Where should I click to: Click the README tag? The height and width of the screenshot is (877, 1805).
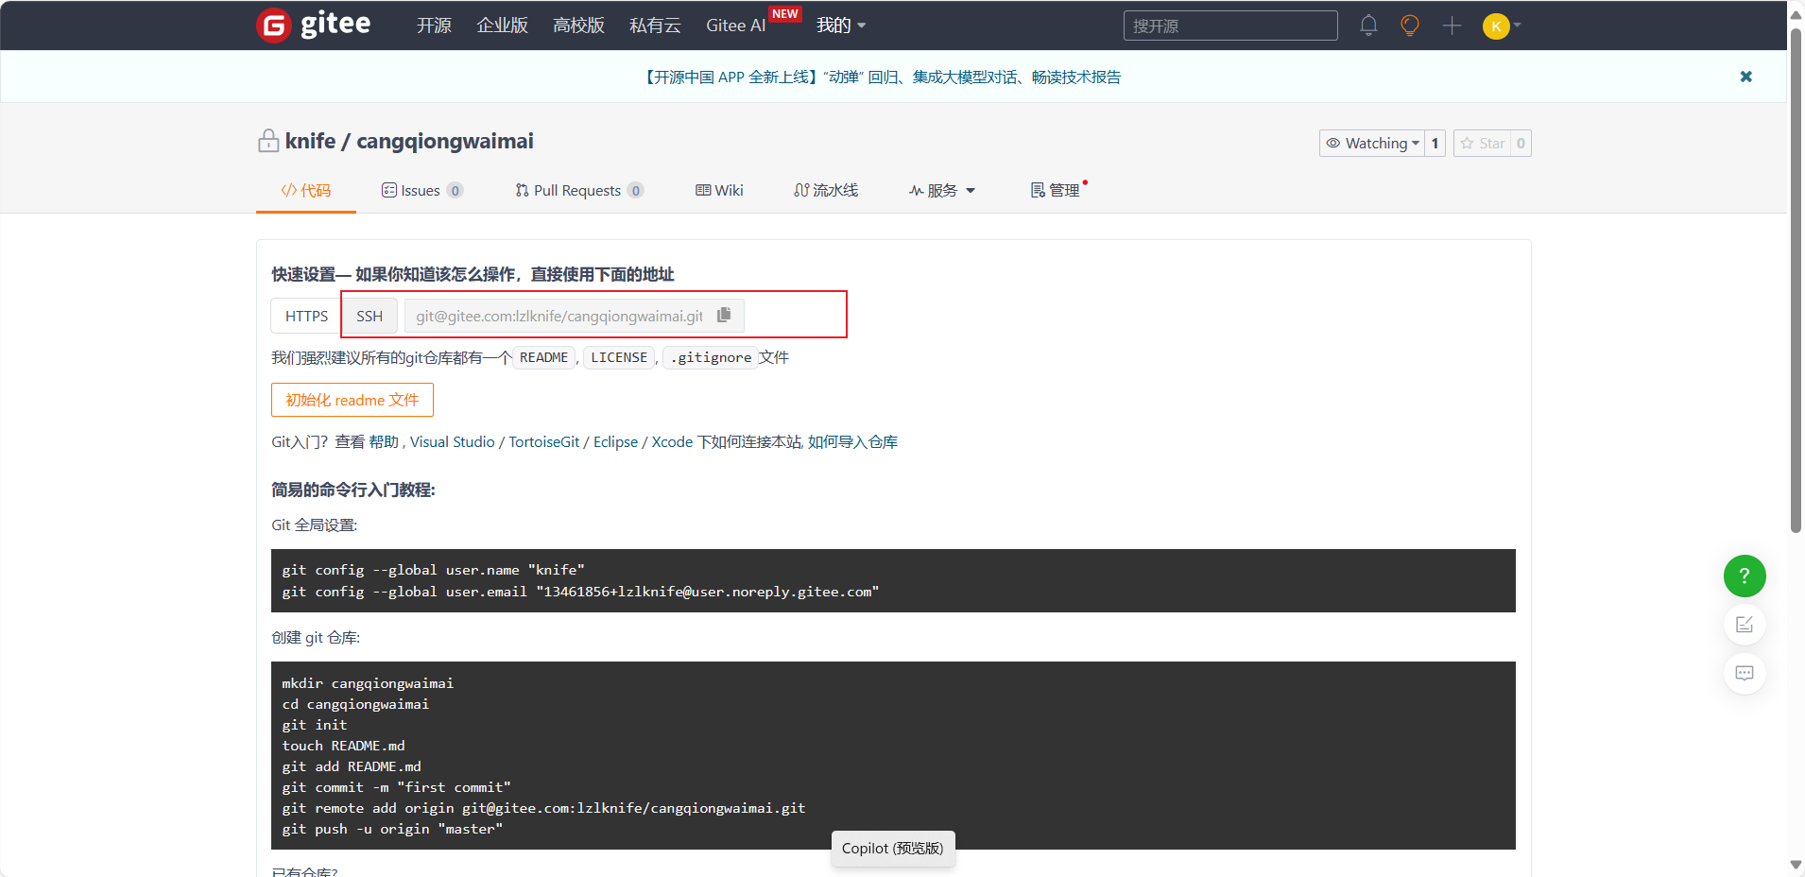(x=543, y=357)
